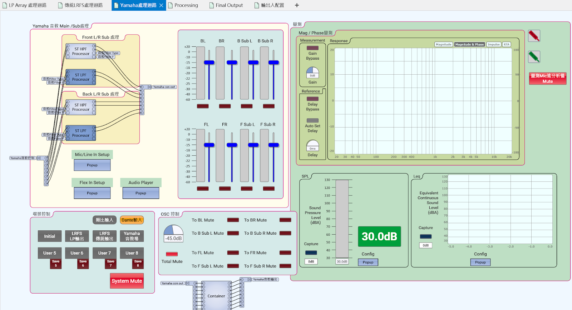Viewport: 572px width, 310px height.
Task: Recall the Initial scene preset
Action: point(49,236)
